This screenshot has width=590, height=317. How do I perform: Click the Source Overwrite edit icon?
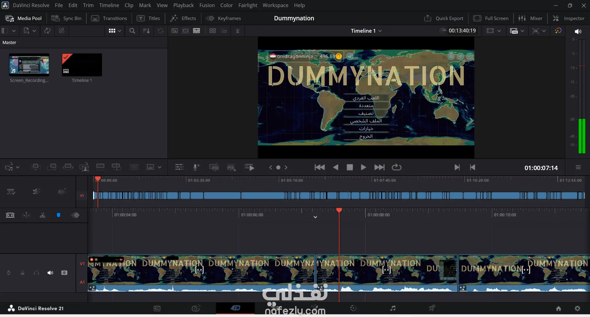pos(116,167)
